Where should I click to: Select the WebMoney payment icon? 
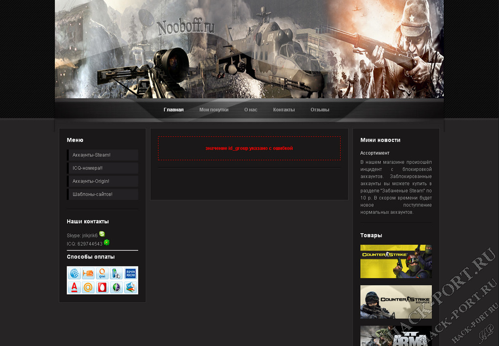click(74, 273)
